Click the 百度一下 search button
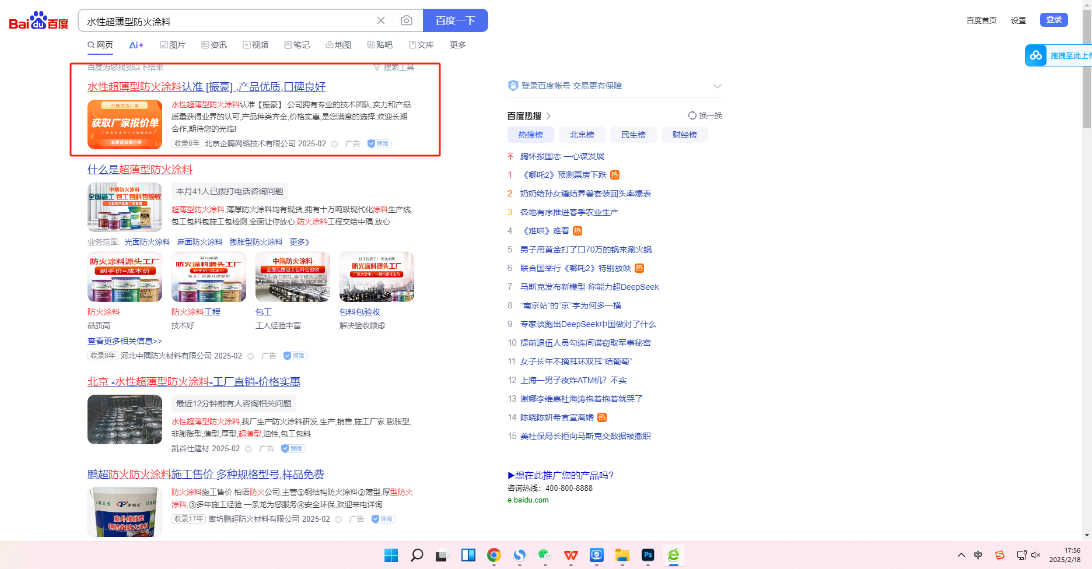This screenshot has height=569, width=1092. click(x=456, y=20)
